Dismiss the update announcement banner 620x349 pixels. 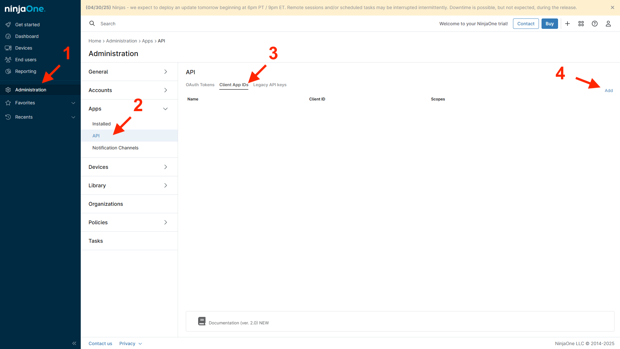pos(613,7)
